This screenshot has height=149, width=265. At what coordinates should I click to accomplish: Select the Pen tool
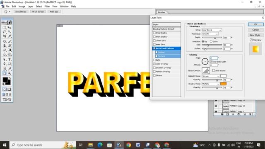[x=5, y=64]
